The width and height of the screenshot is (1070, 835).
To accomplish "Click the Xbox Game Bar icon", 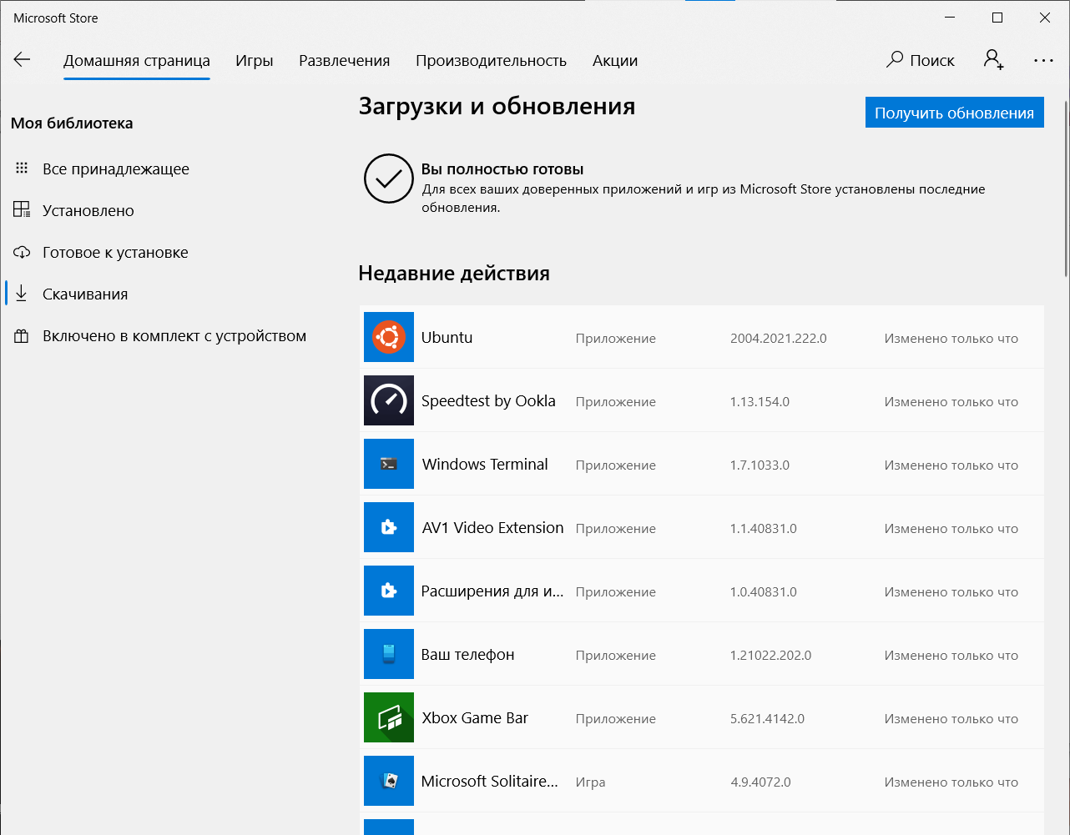I will click(x=389, y=717).
